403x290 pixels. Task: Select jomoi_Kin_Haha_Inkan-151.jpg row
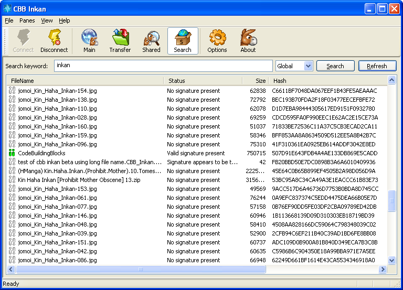(x=197, y=242)
